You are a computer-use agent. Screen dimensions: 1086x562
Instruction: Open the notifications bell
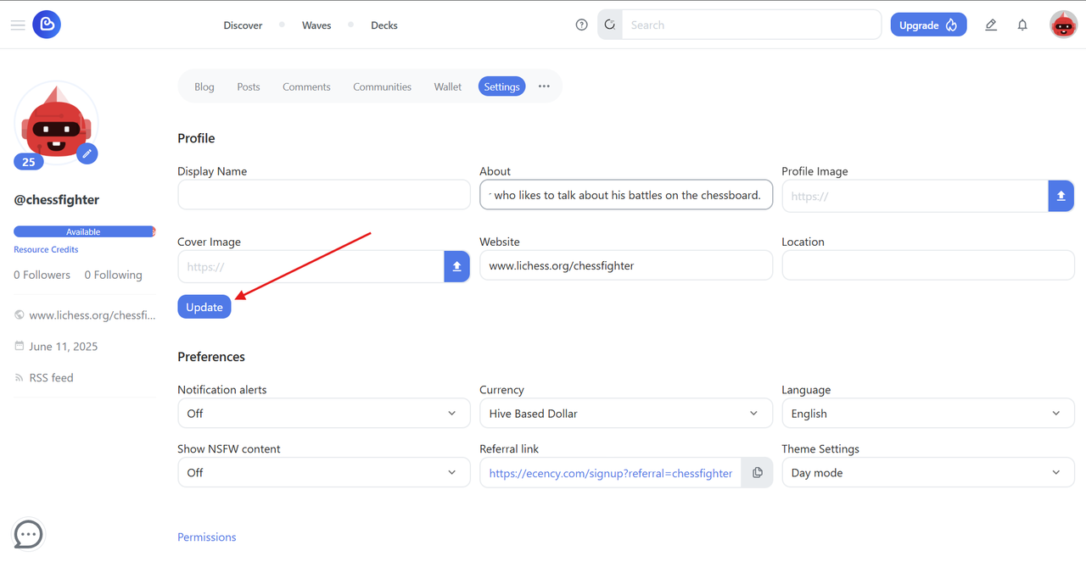(x=1022, y=25)
